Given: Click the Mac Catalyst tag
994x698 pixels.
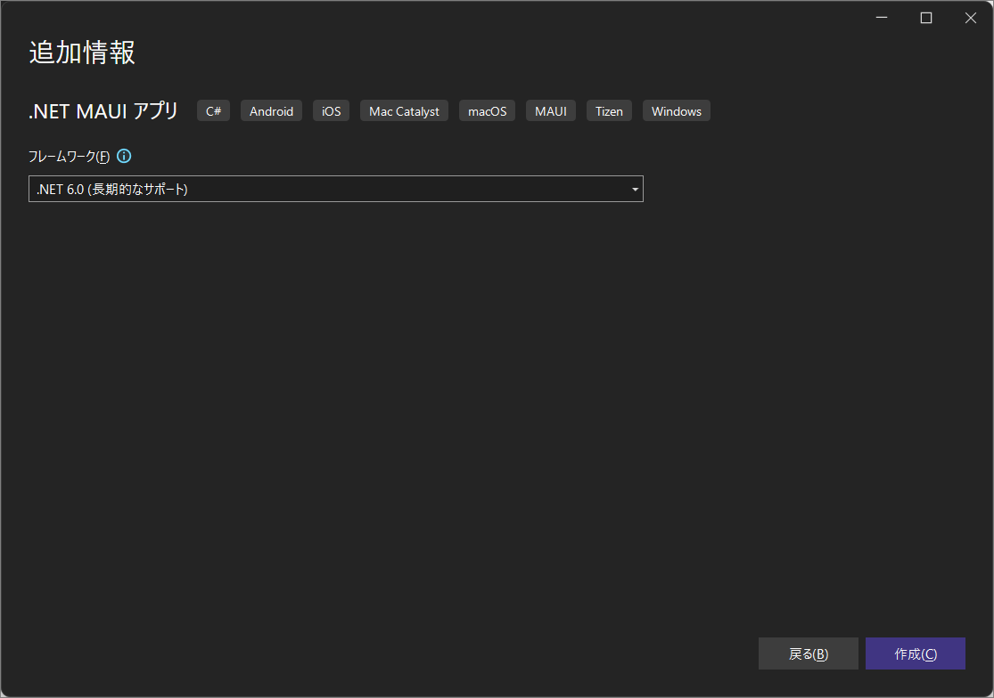Looking at the screenshot, I should [405, 110].
